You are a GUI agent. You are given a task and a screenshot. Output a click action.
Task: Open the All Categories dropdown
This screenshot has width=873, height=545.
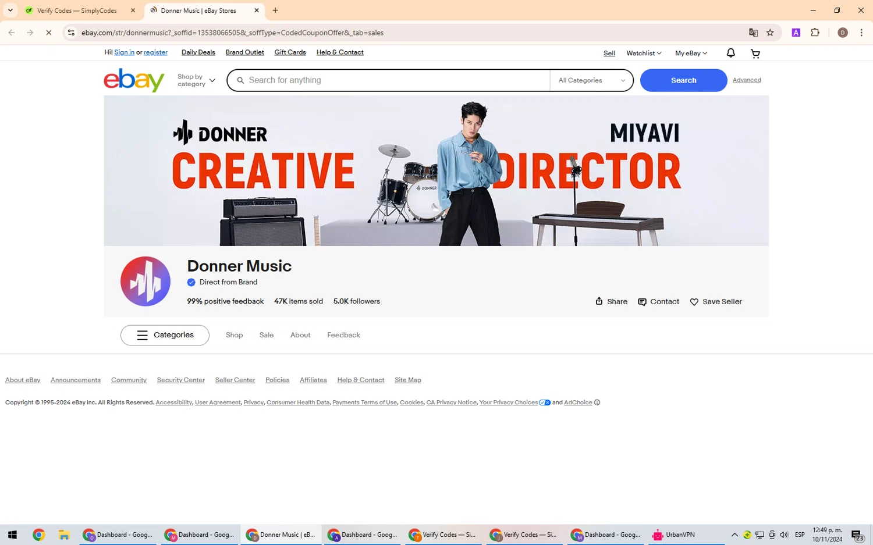[591, 80]
